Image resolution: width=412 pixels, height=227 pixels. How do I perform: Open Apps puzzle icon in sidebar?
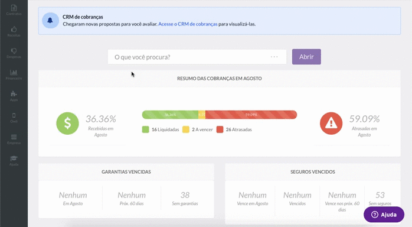[14, 96]
